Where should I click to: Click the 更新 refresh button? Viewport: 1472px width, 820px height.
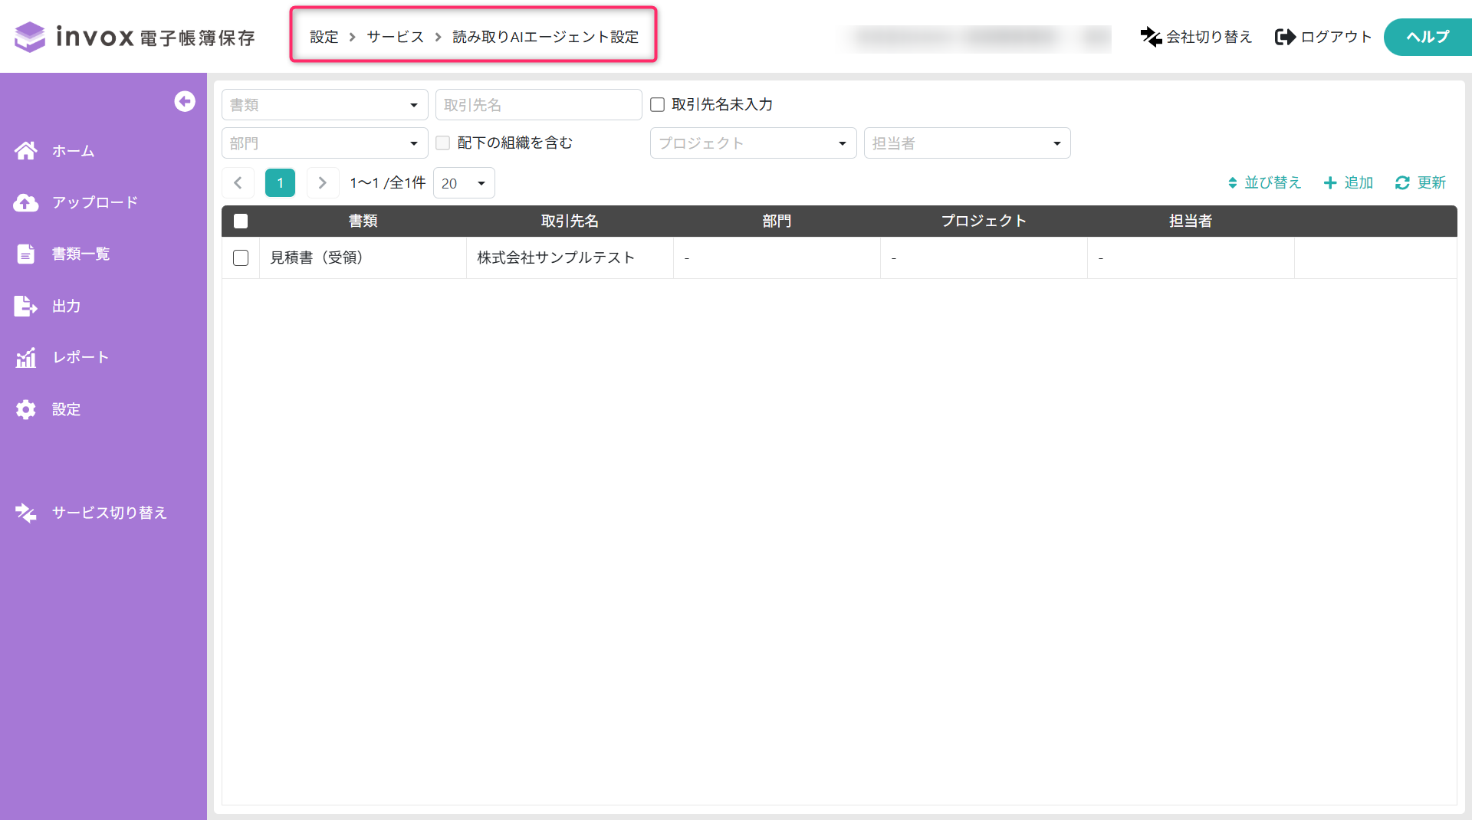click(1421, 182)
